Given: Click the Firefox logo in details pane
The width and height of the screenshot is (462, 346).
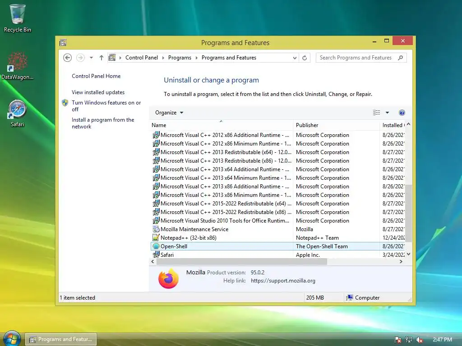Looking at the screenshot, I should click(x=168, y=278).
